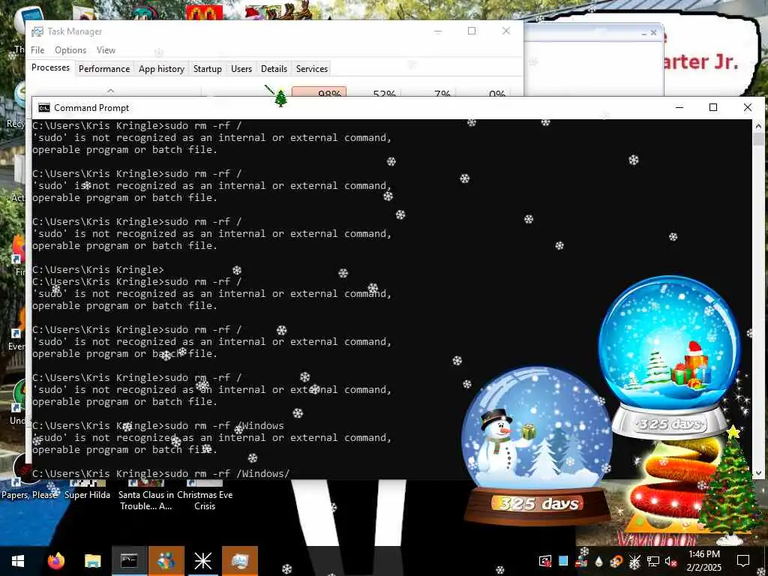Close the small window behind Task Manager
The width and height of the screenshot is (768, 576).
pos(653,33)
